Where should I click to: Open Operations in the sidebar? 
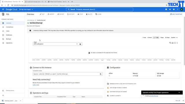[12, 43]
